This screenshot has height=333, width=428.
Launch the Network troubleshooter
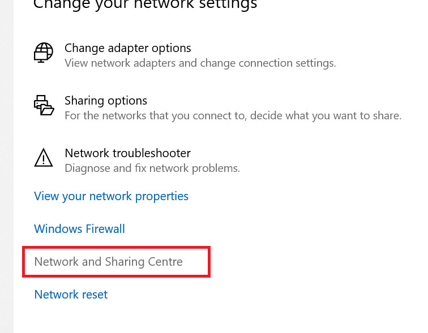127,153
